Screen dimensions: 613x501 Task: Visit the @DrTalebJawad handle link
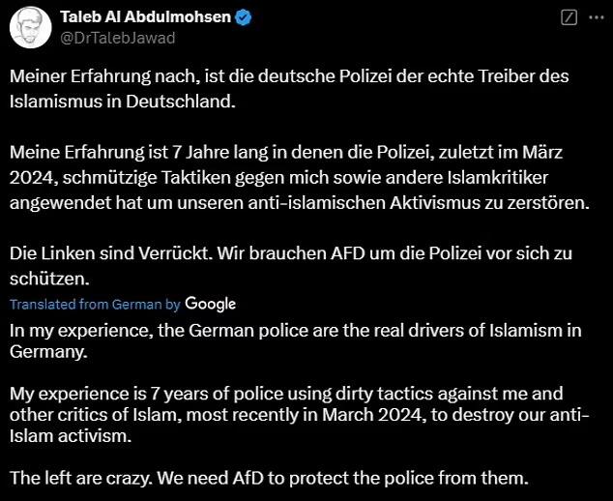tap(117, 38)
